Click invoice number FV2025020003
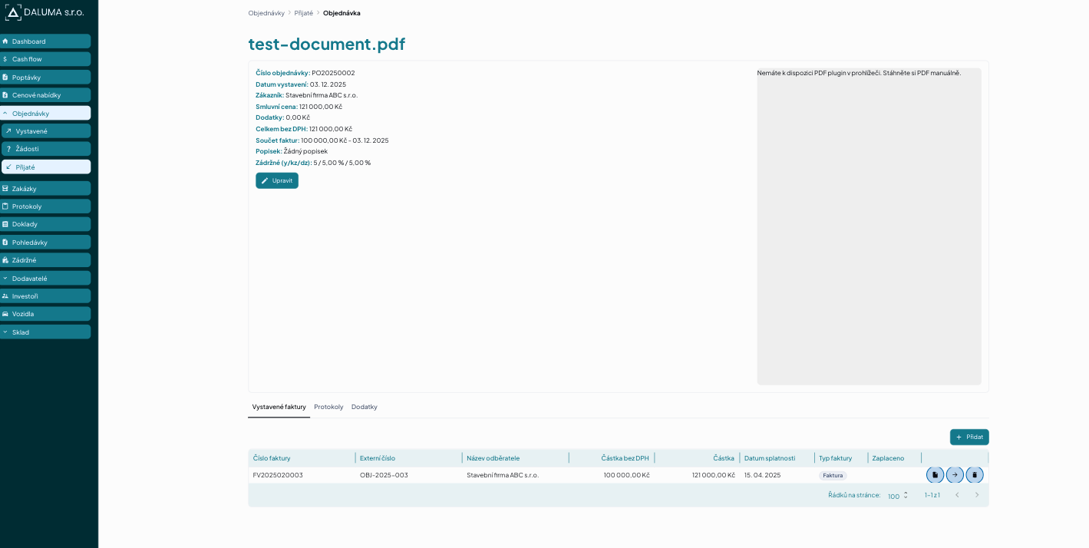This screenshot has width=1089, height=548. coord(278,475)
